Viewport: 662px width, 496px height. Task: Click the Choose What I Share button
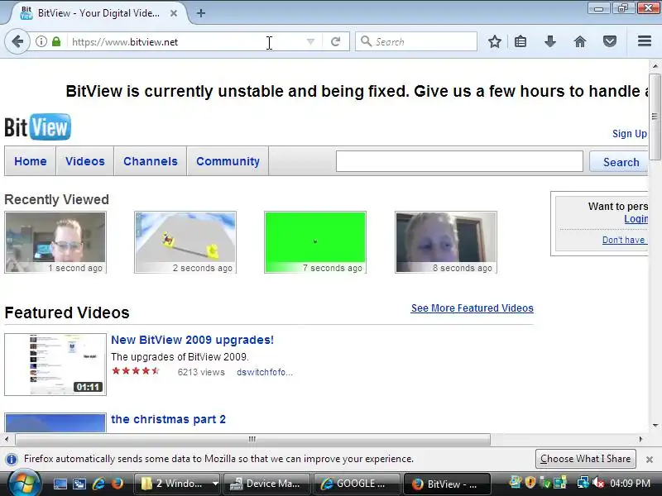point(586,459)
